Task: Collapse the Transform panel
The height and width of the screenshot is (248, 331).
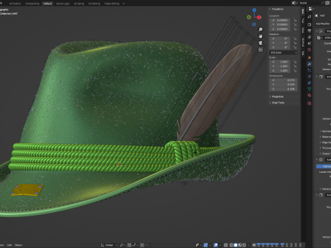Action: pyautogui.click(x=277, y=9)
